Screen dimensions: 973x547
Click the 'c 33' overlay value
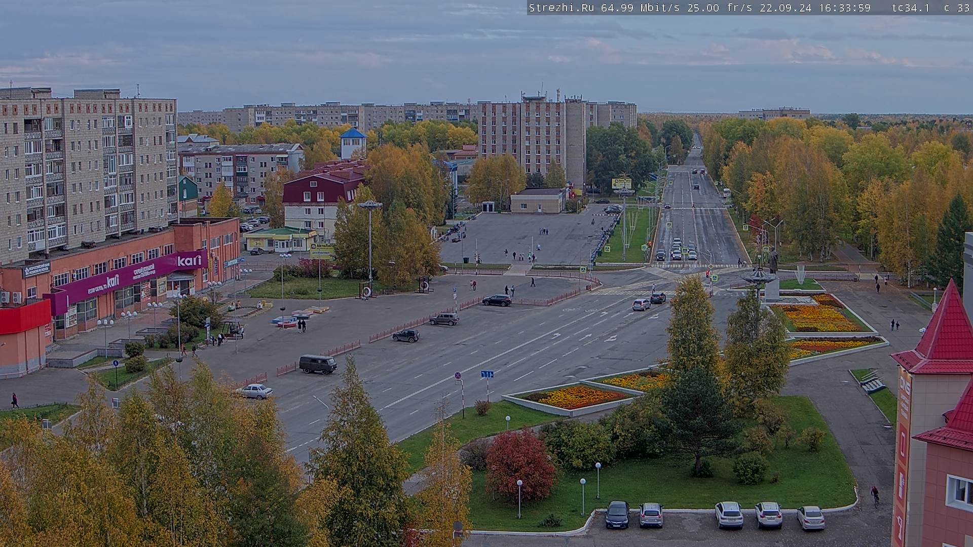(957, 8)
